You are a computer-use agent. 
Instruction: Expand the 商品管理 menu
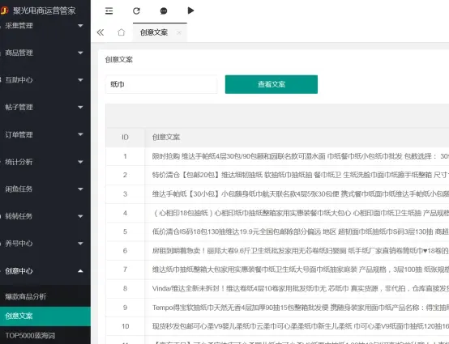45,53
